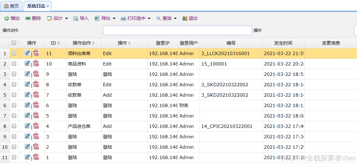The height and width of the screenshot is (164, 357).
Task: Delete the 收款单 Add row with ID 7
Action: (36, 95)
